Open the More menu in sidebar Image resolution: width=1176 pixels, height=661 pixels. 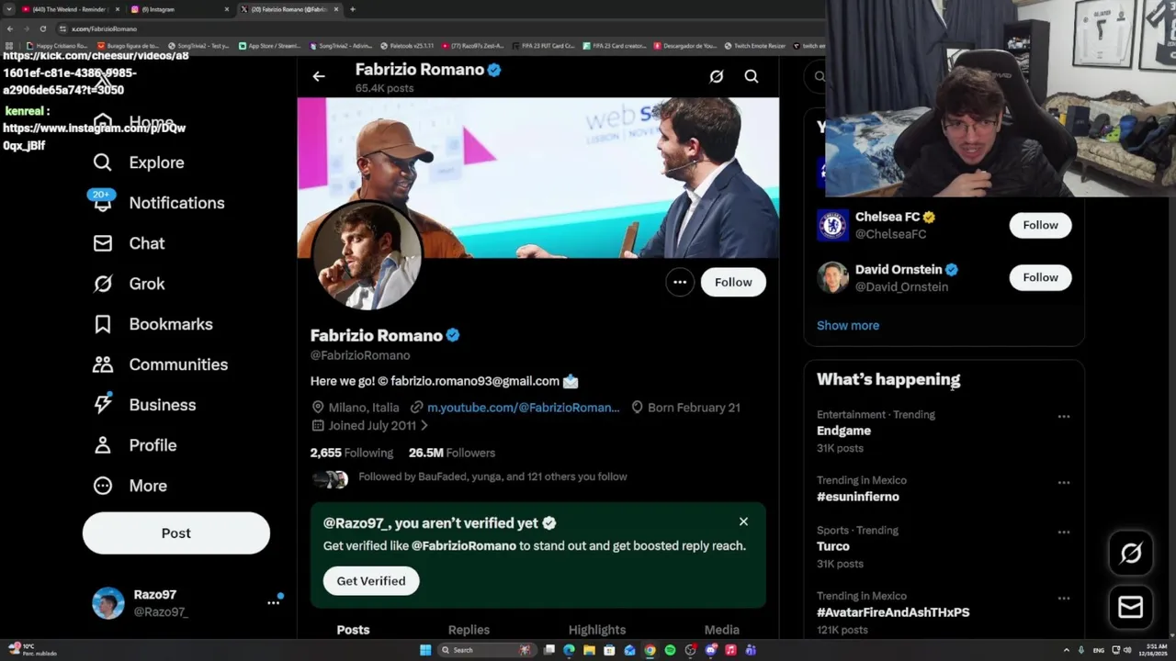[130, 486]
